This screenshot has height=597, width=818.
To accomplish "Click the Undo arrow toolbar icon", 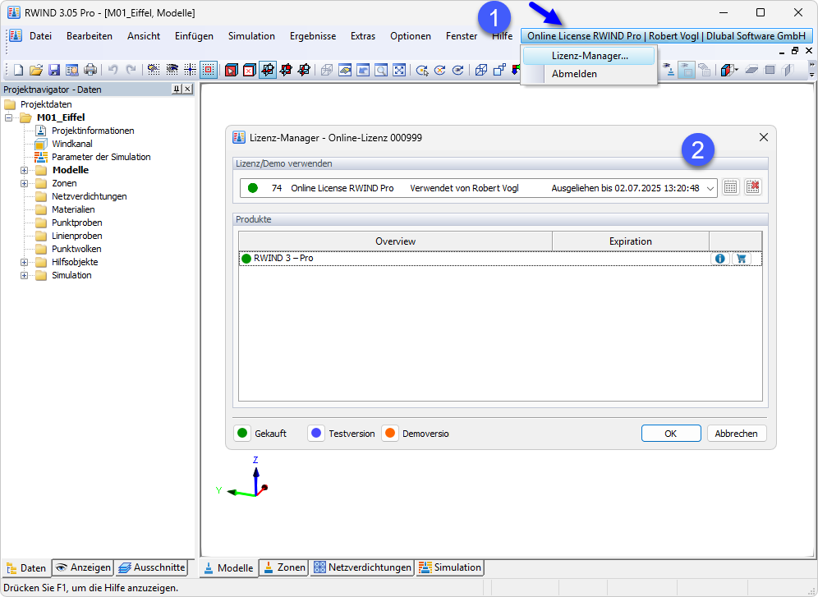I will click(x=113, y=70).
